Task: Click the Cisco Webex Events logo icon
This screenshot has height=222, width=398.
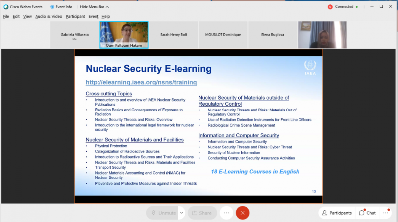Action: pos(6,7)
